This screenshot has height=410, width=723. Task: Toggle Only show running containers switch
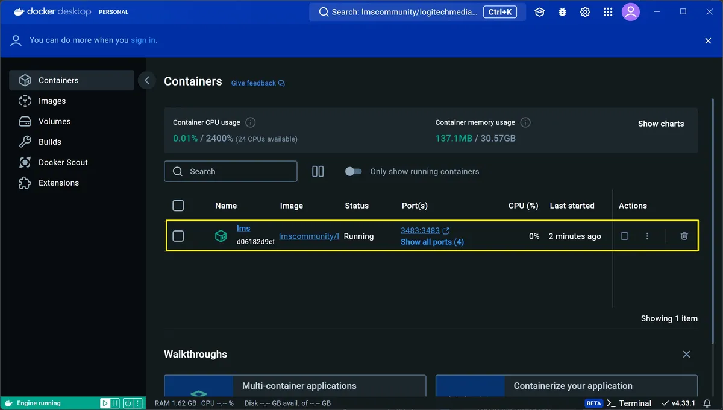point(354,171)
